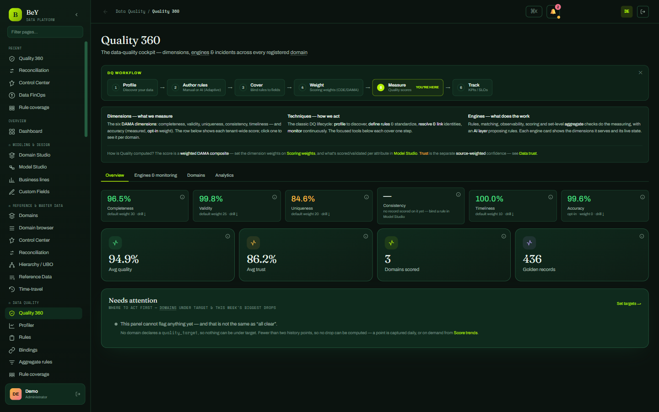Switch to Engines & monitoring tab

point(156,175)
